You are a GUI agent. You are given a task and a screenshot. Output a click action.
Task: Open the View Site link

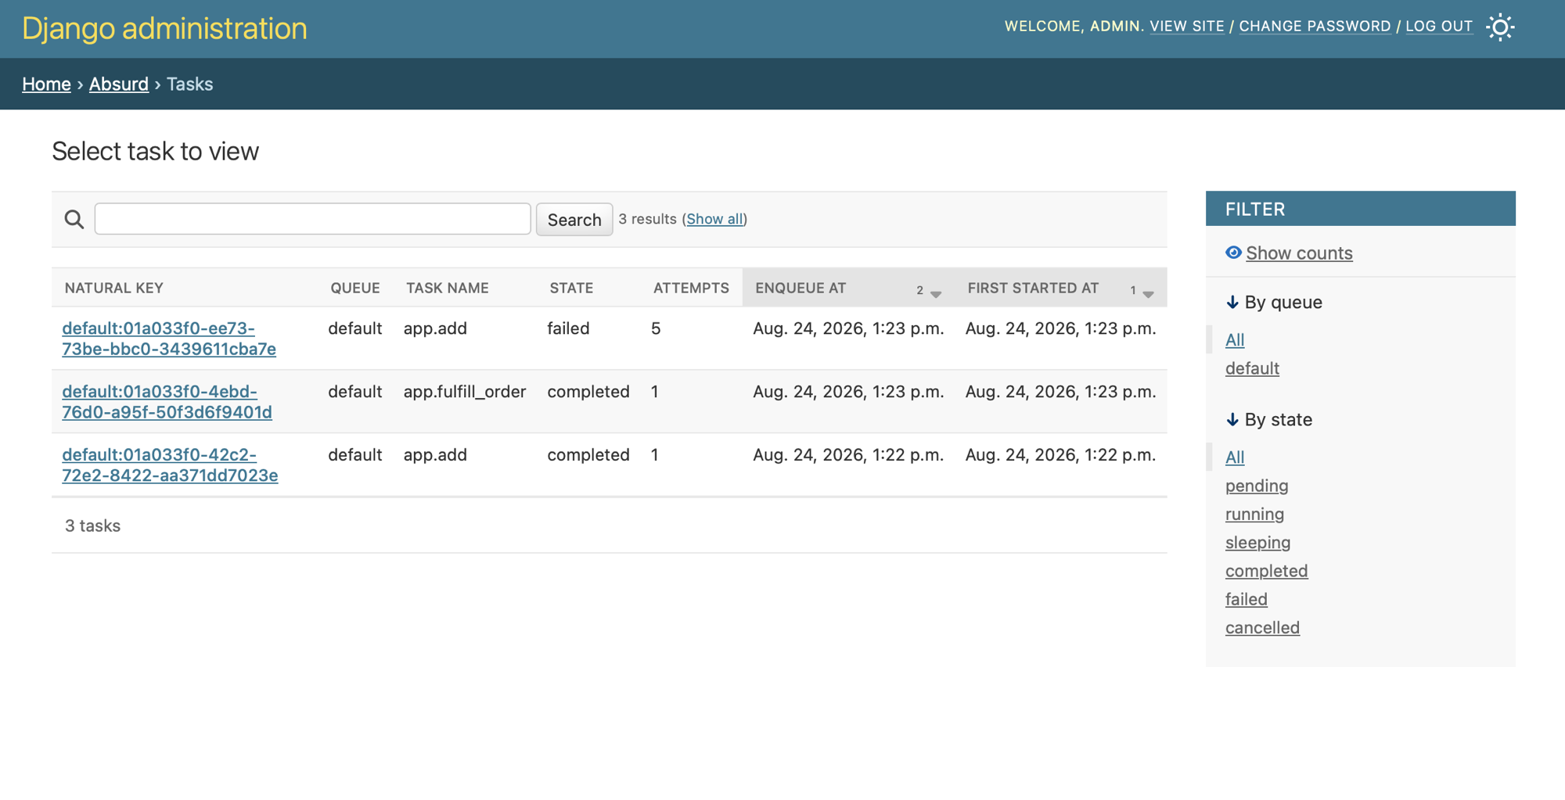tap(1187, 26)
